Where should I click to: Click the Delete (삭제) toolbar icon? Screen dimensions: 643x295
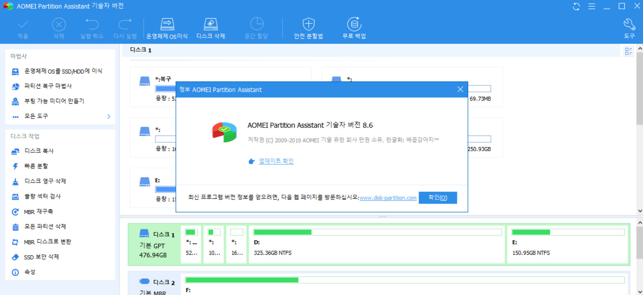tap(59, 28)
